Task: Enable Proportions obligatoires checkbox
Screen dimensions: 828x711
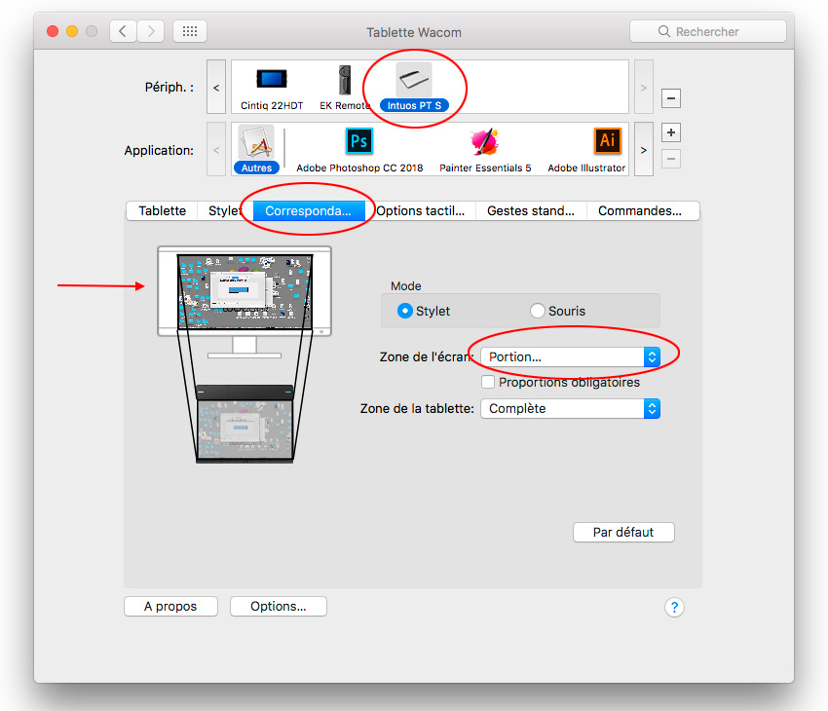Action: [x=488, y=383]
